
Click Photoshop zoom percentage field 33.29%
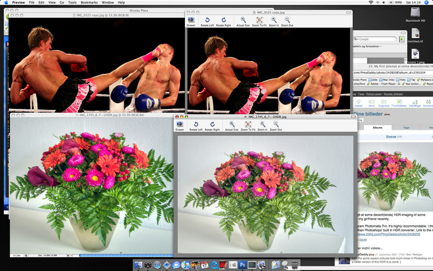click(x=17, y=256)
